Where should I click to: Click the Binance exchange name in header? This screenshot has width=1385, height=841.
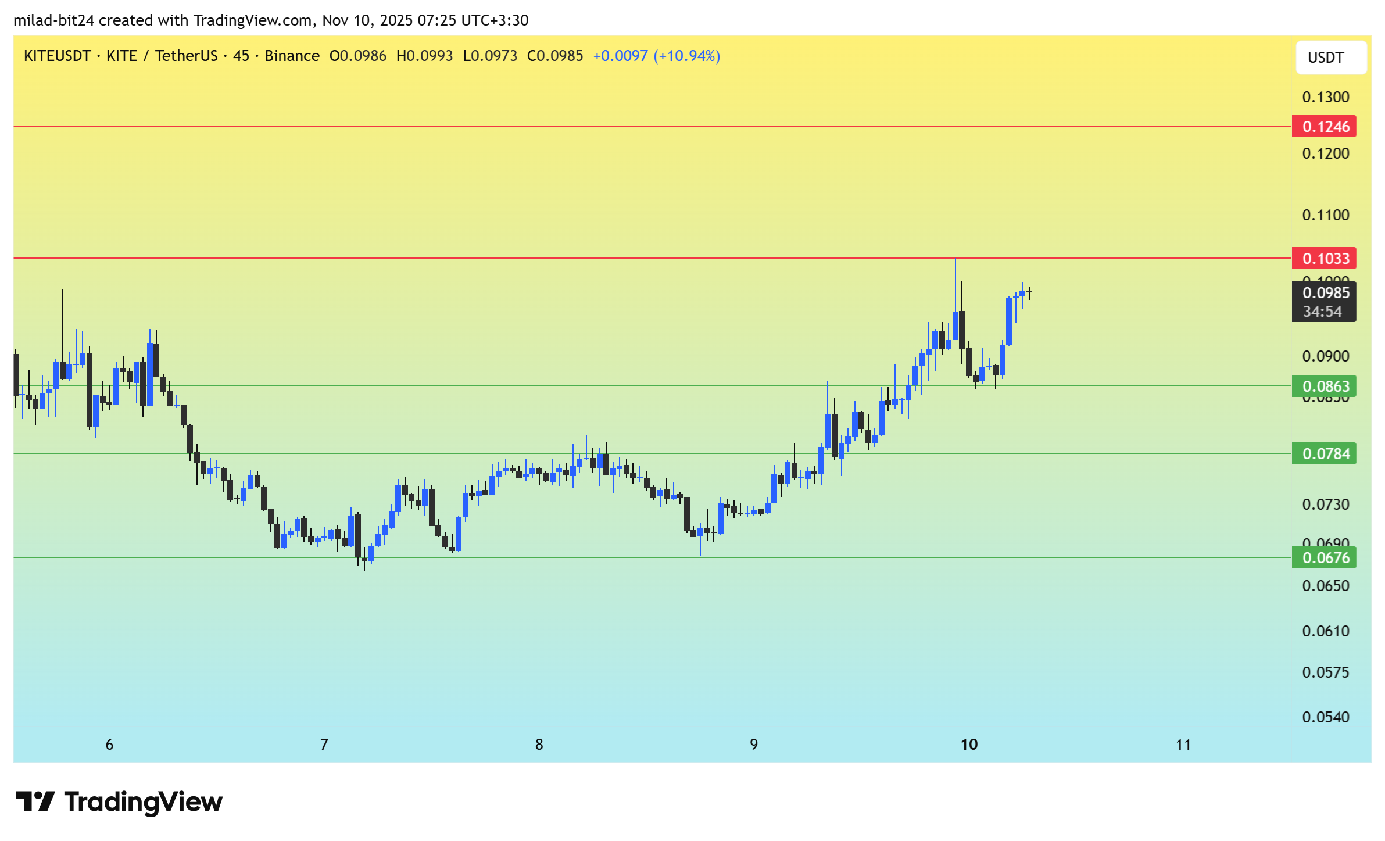[292, 56]
